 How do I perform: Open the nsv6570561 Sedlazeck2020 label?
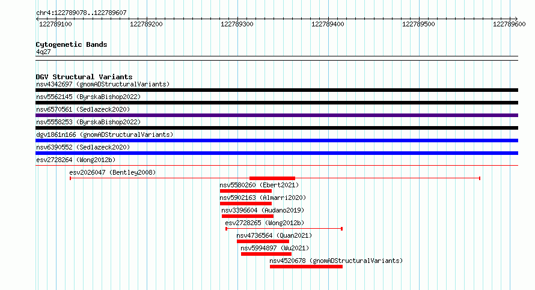point(83,109)
